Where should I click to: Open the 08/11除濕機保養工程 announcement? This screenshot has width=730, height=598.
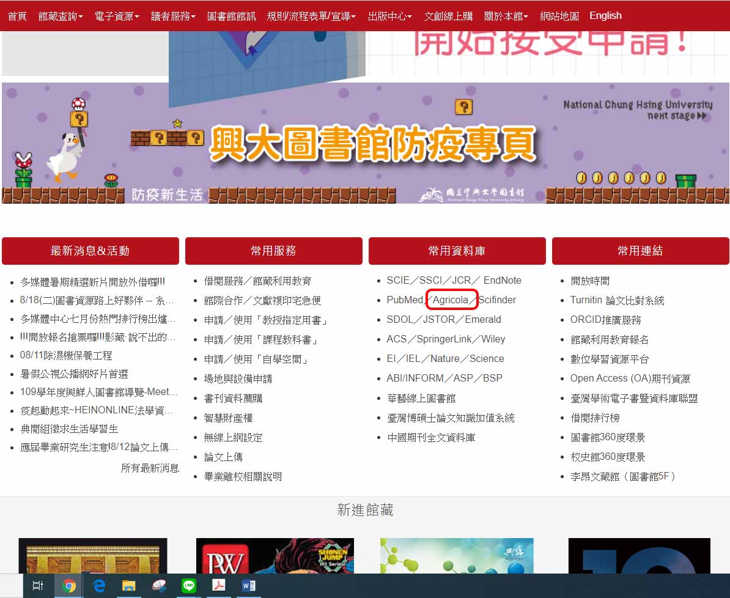pos(66,356)
